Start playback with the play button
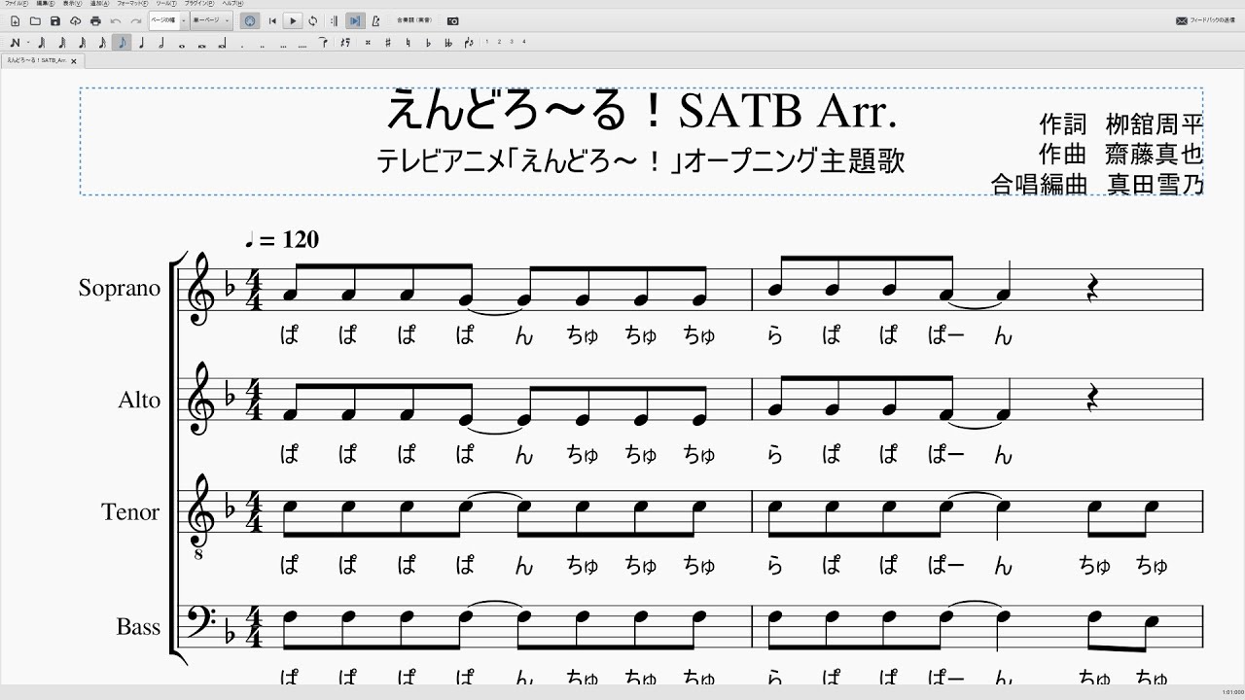Viewport: 1245px width, 700px height. pos(292,20)
